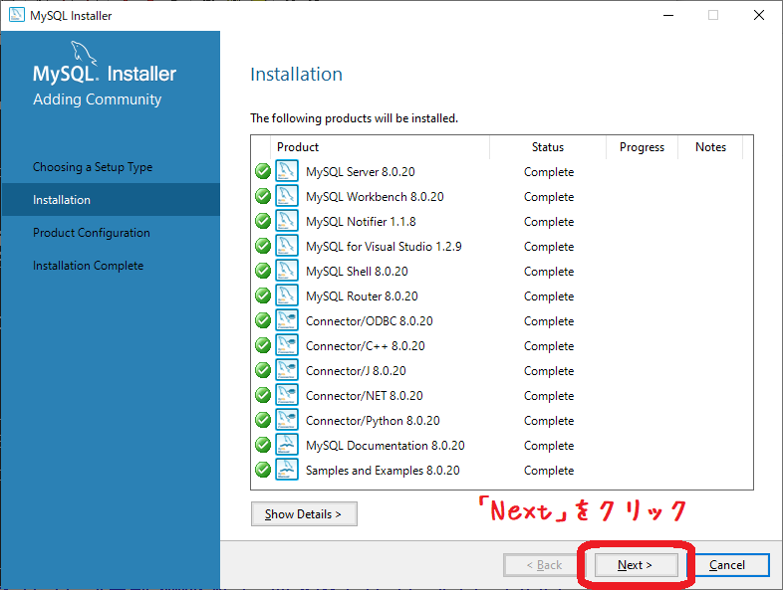Select the MySQL Shell 8.0.20 row text
Screen dimensions: 783x590
(x=357, y=272)
